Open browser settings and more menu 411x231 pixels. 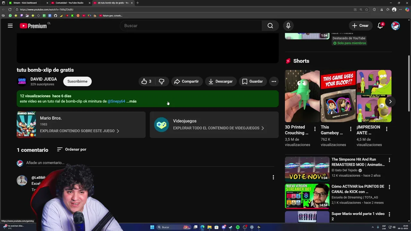tap(400, 10)
